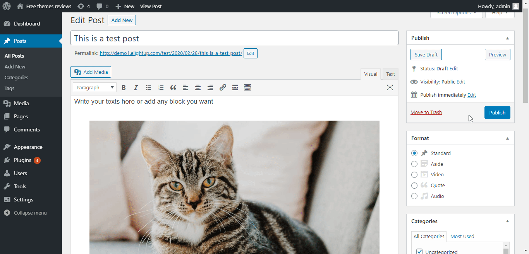The image size is (529, 254).
Task: Insert or edit link
Action: coord(223,87)
